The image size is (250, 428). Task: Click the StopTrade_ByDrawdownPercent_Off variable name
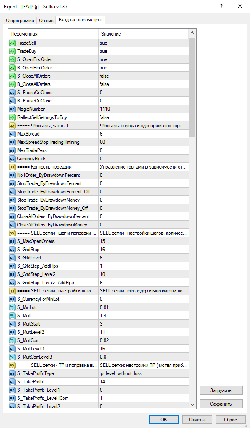(53, 192)
